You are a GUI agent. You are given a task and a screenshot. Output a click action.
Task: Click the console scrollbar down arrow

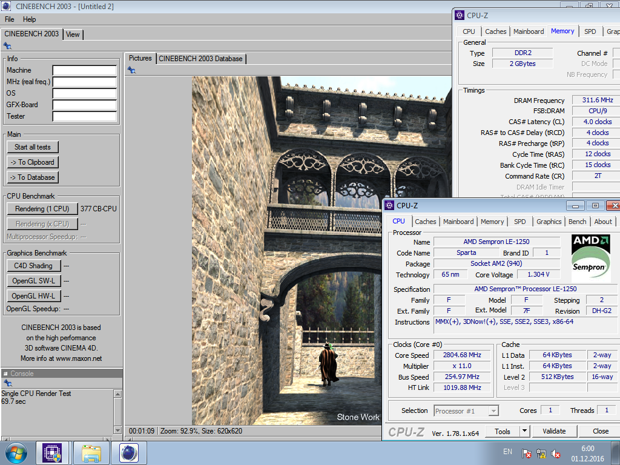click(117, 430)
